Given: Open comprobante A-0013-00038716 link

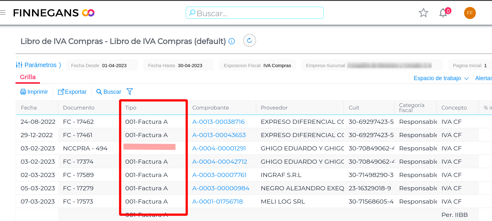Looking at the screenshot, I should pos(218,122).
